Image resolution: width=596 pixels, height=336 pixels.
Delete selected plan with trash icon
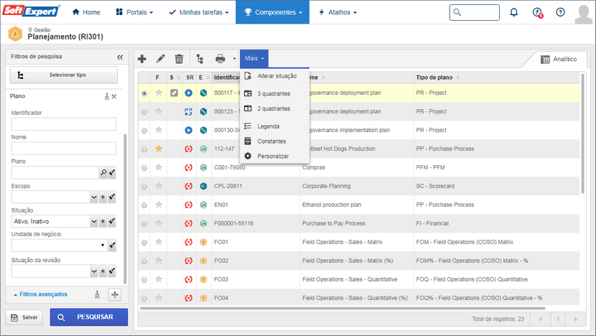tap(179, 59)
